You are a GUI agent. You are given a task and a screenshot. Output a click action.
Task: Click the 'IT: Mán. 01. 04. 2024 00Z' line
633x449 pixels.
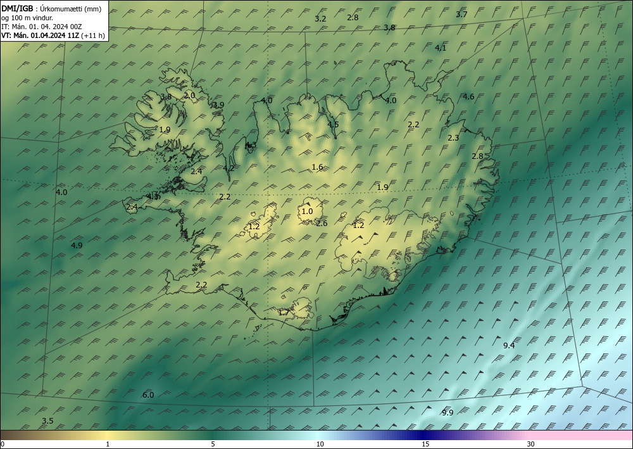pos(42,27)
